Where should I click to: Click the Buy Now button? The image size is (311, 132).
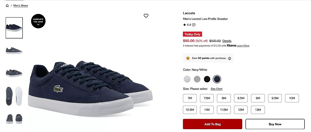(275, 124)
